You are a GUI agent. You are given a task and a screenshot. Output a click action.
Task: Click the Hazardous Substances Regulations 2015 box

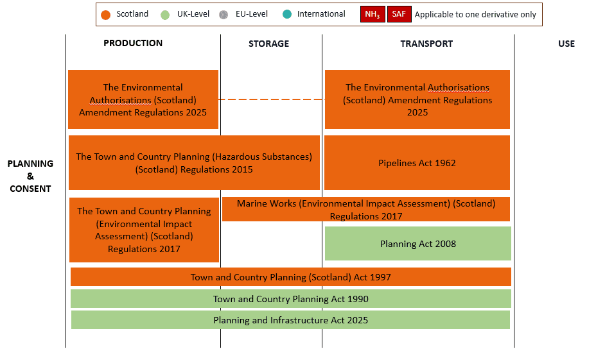(194, 163)
